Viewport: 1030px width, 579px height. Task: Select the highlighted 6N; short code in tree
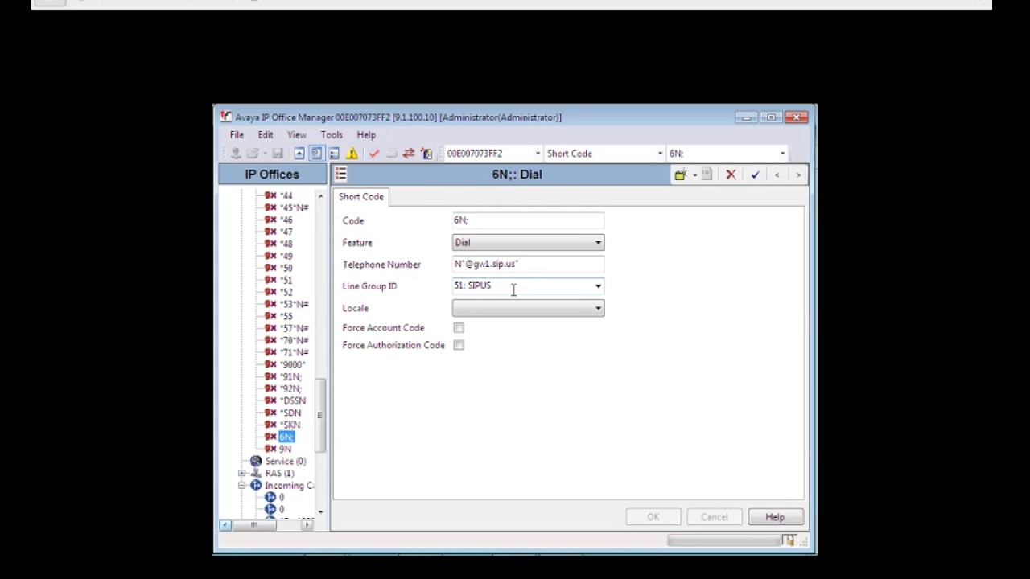coord(286,437)
